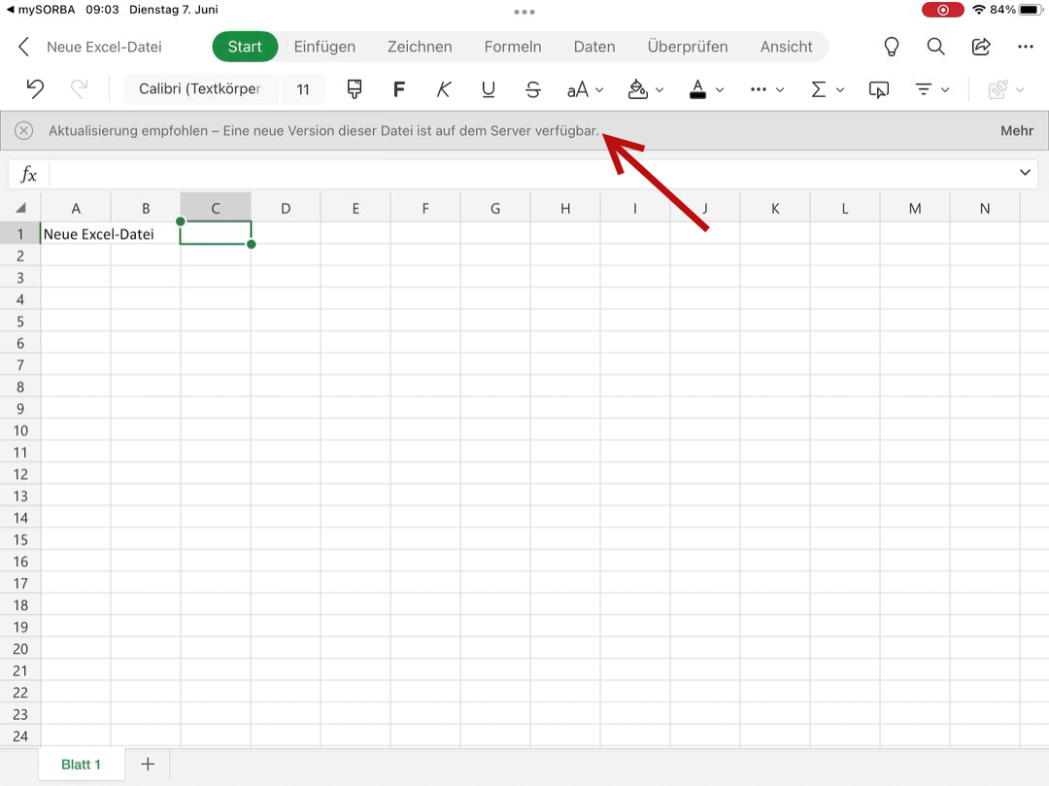1049x786 pixels.
Task: Open the Formeln tab
Action: [513, 47]
